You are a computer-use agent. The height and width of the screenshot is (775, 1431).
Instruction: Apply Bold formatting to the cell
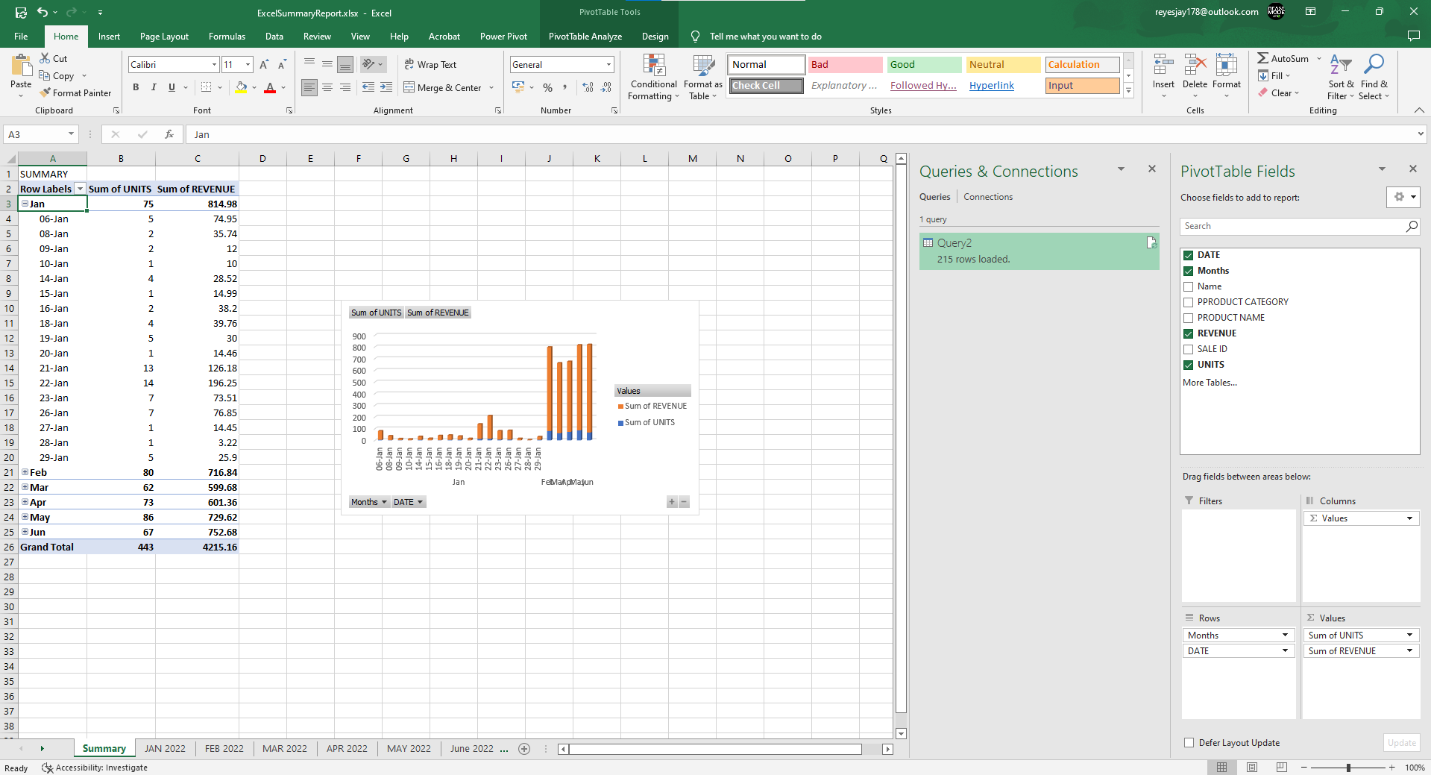coord(136,87)
